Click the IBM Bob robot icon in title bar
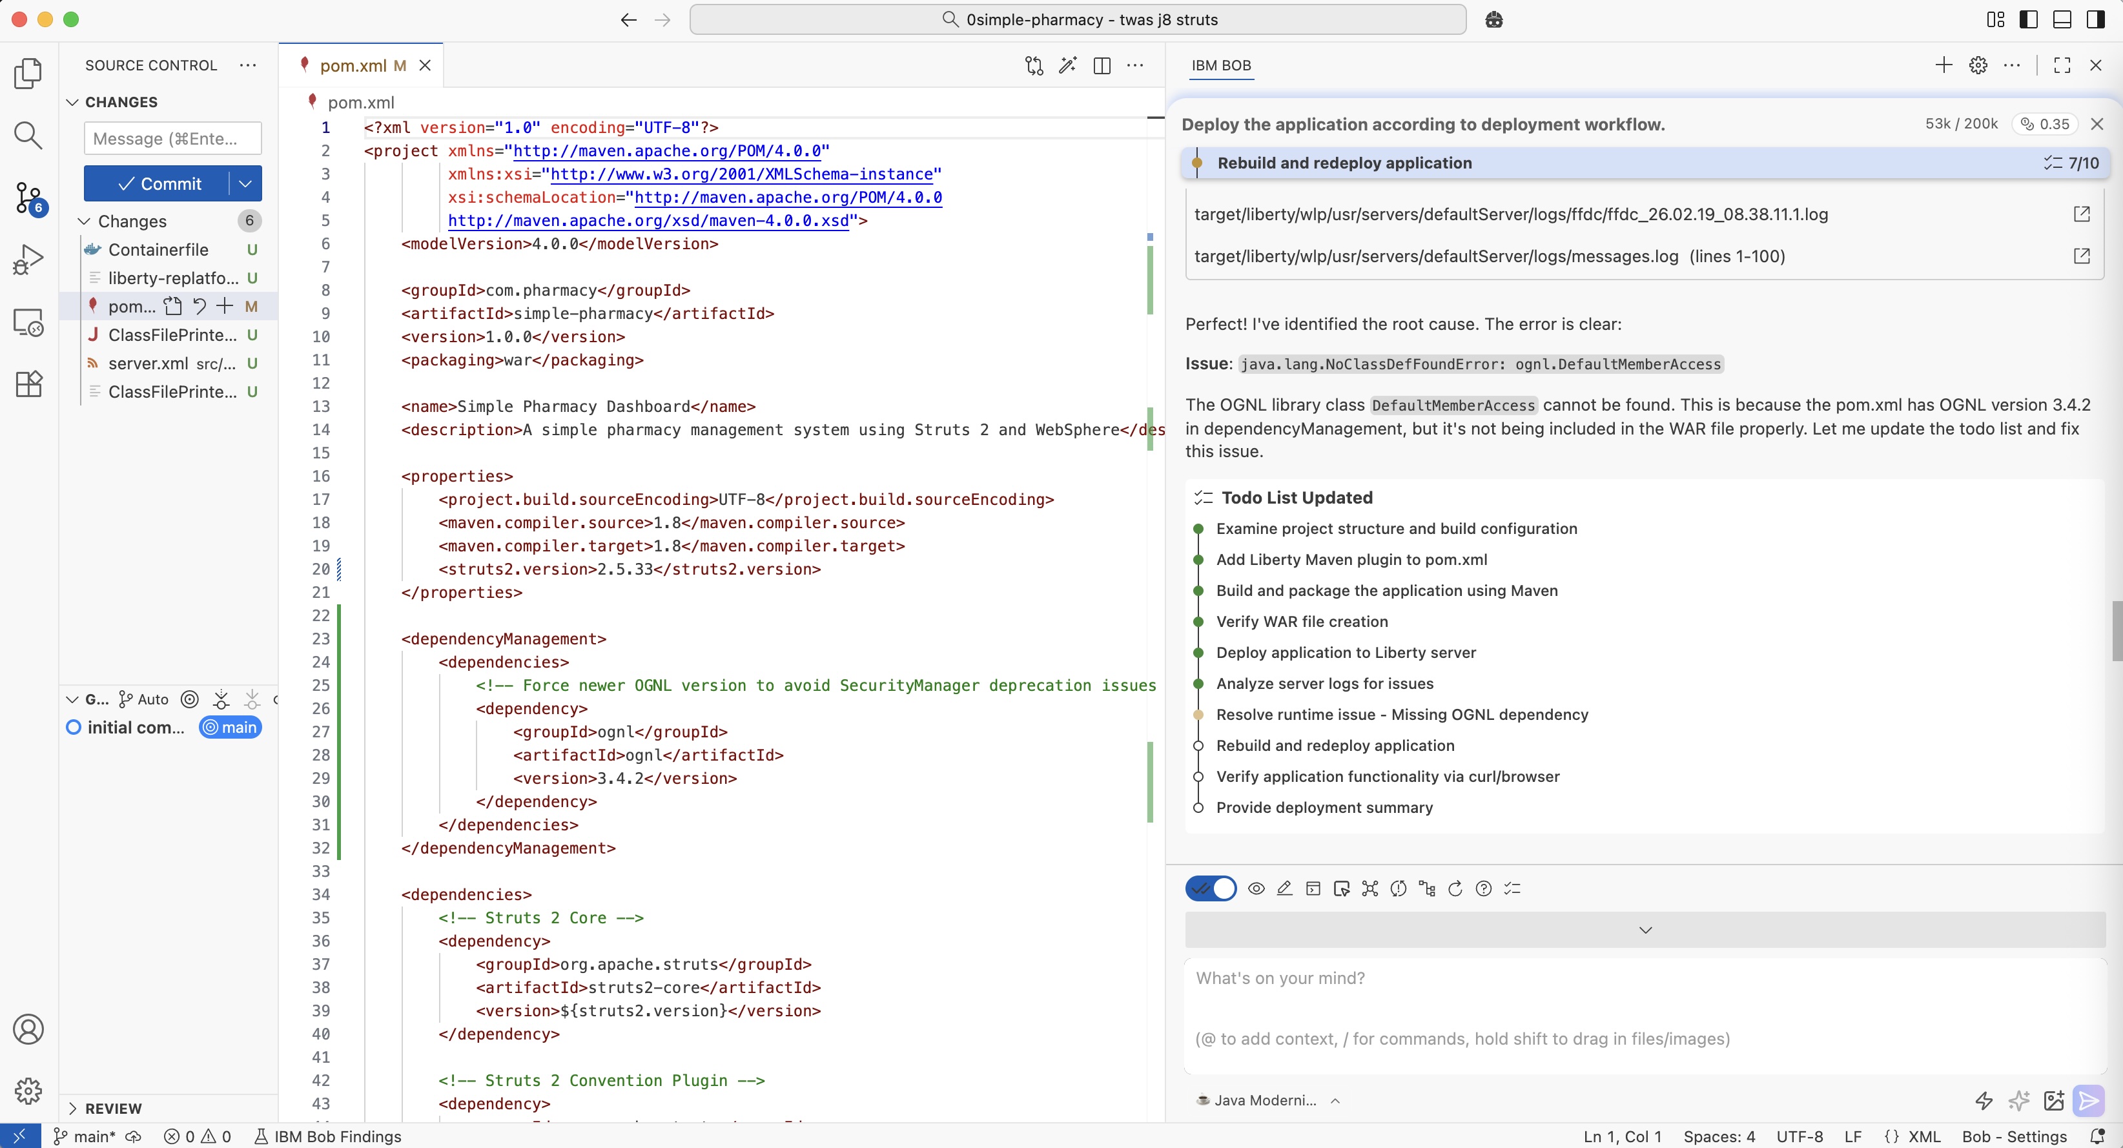The image size is (2123, 1148). (x=1493, y=20)
